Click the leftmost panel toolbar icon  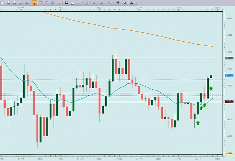2,3
